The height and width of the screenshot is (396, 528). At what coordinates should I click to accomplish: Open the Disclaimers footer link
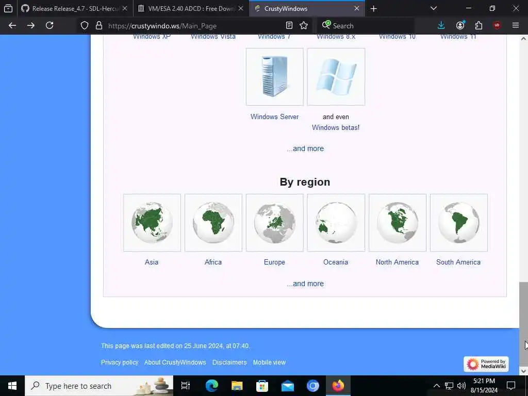tap(229, 362)
